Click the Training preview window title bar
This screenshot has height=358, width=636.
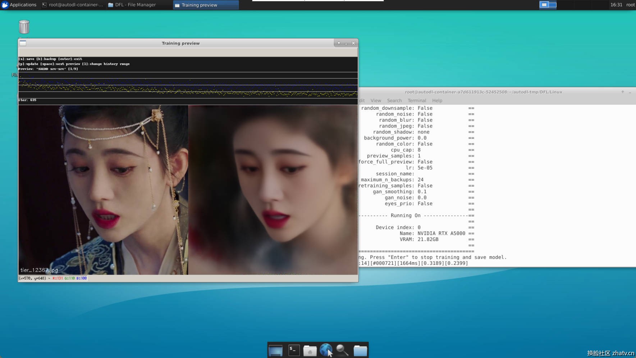(x=180, y=43)
